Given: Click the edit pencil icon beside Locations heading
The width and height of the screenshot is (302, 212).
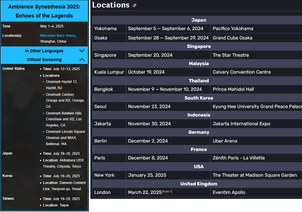Looking at the screenshot, I should pos(135,5).
